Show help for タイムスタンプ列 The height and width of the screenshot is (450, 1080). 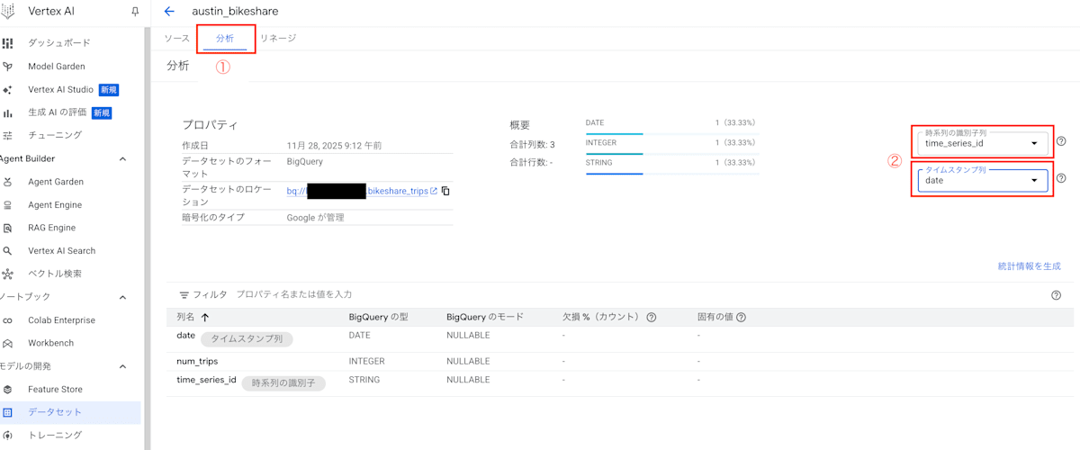point(1061,178)
